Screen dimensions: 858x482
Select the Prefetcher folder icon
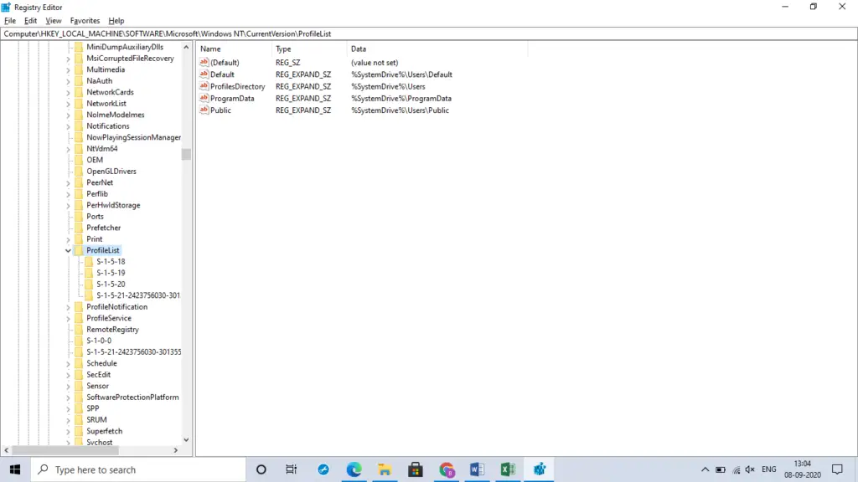tap(79, 228)
